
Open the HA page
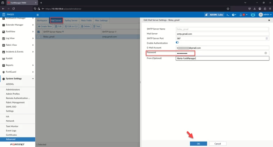pos(7,116)
